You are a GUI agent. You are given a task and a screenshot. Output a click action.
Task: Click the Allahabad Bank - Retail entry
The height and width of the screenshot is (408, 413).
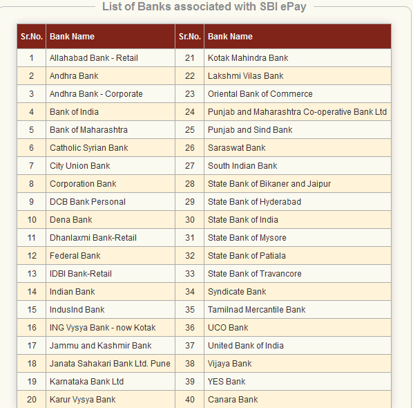tap(93, 58)
